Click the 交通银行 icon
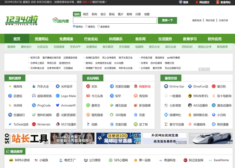Image resolution: width=235 pixels, height=168 pixels. pyautogui.click(x=10, y=115)
